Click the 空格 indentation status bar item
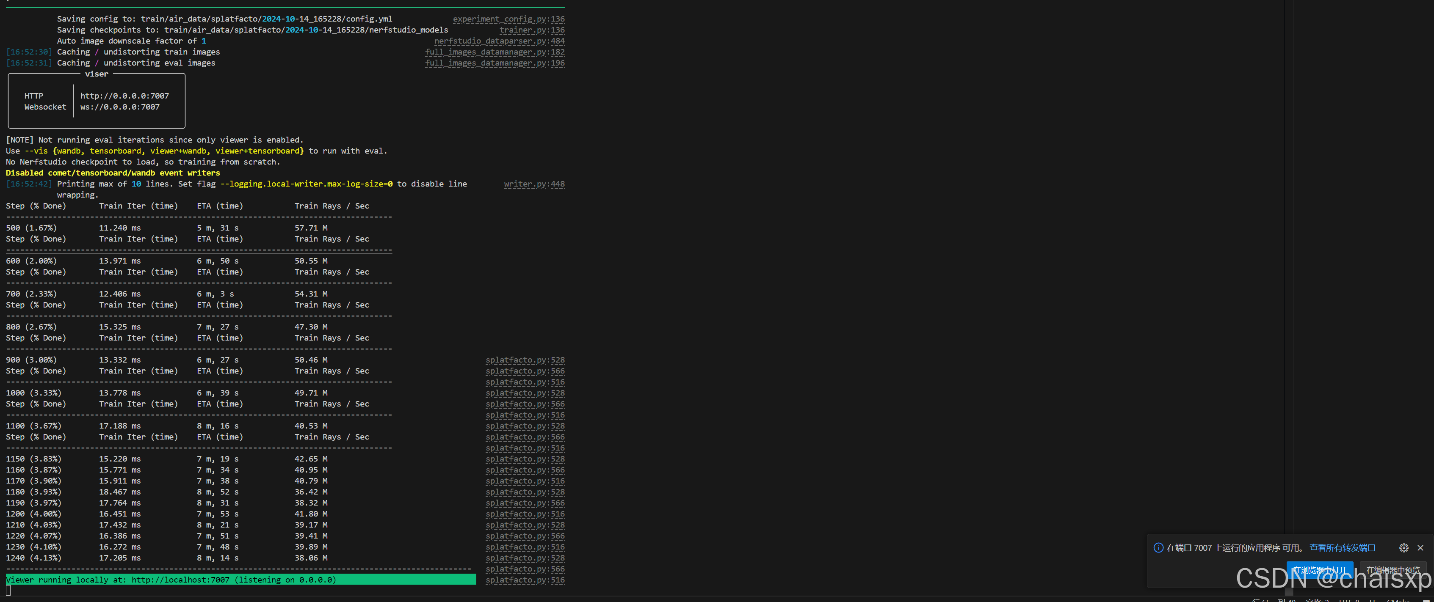The width and height of the screenshot is (1434, 602). 1317,600
